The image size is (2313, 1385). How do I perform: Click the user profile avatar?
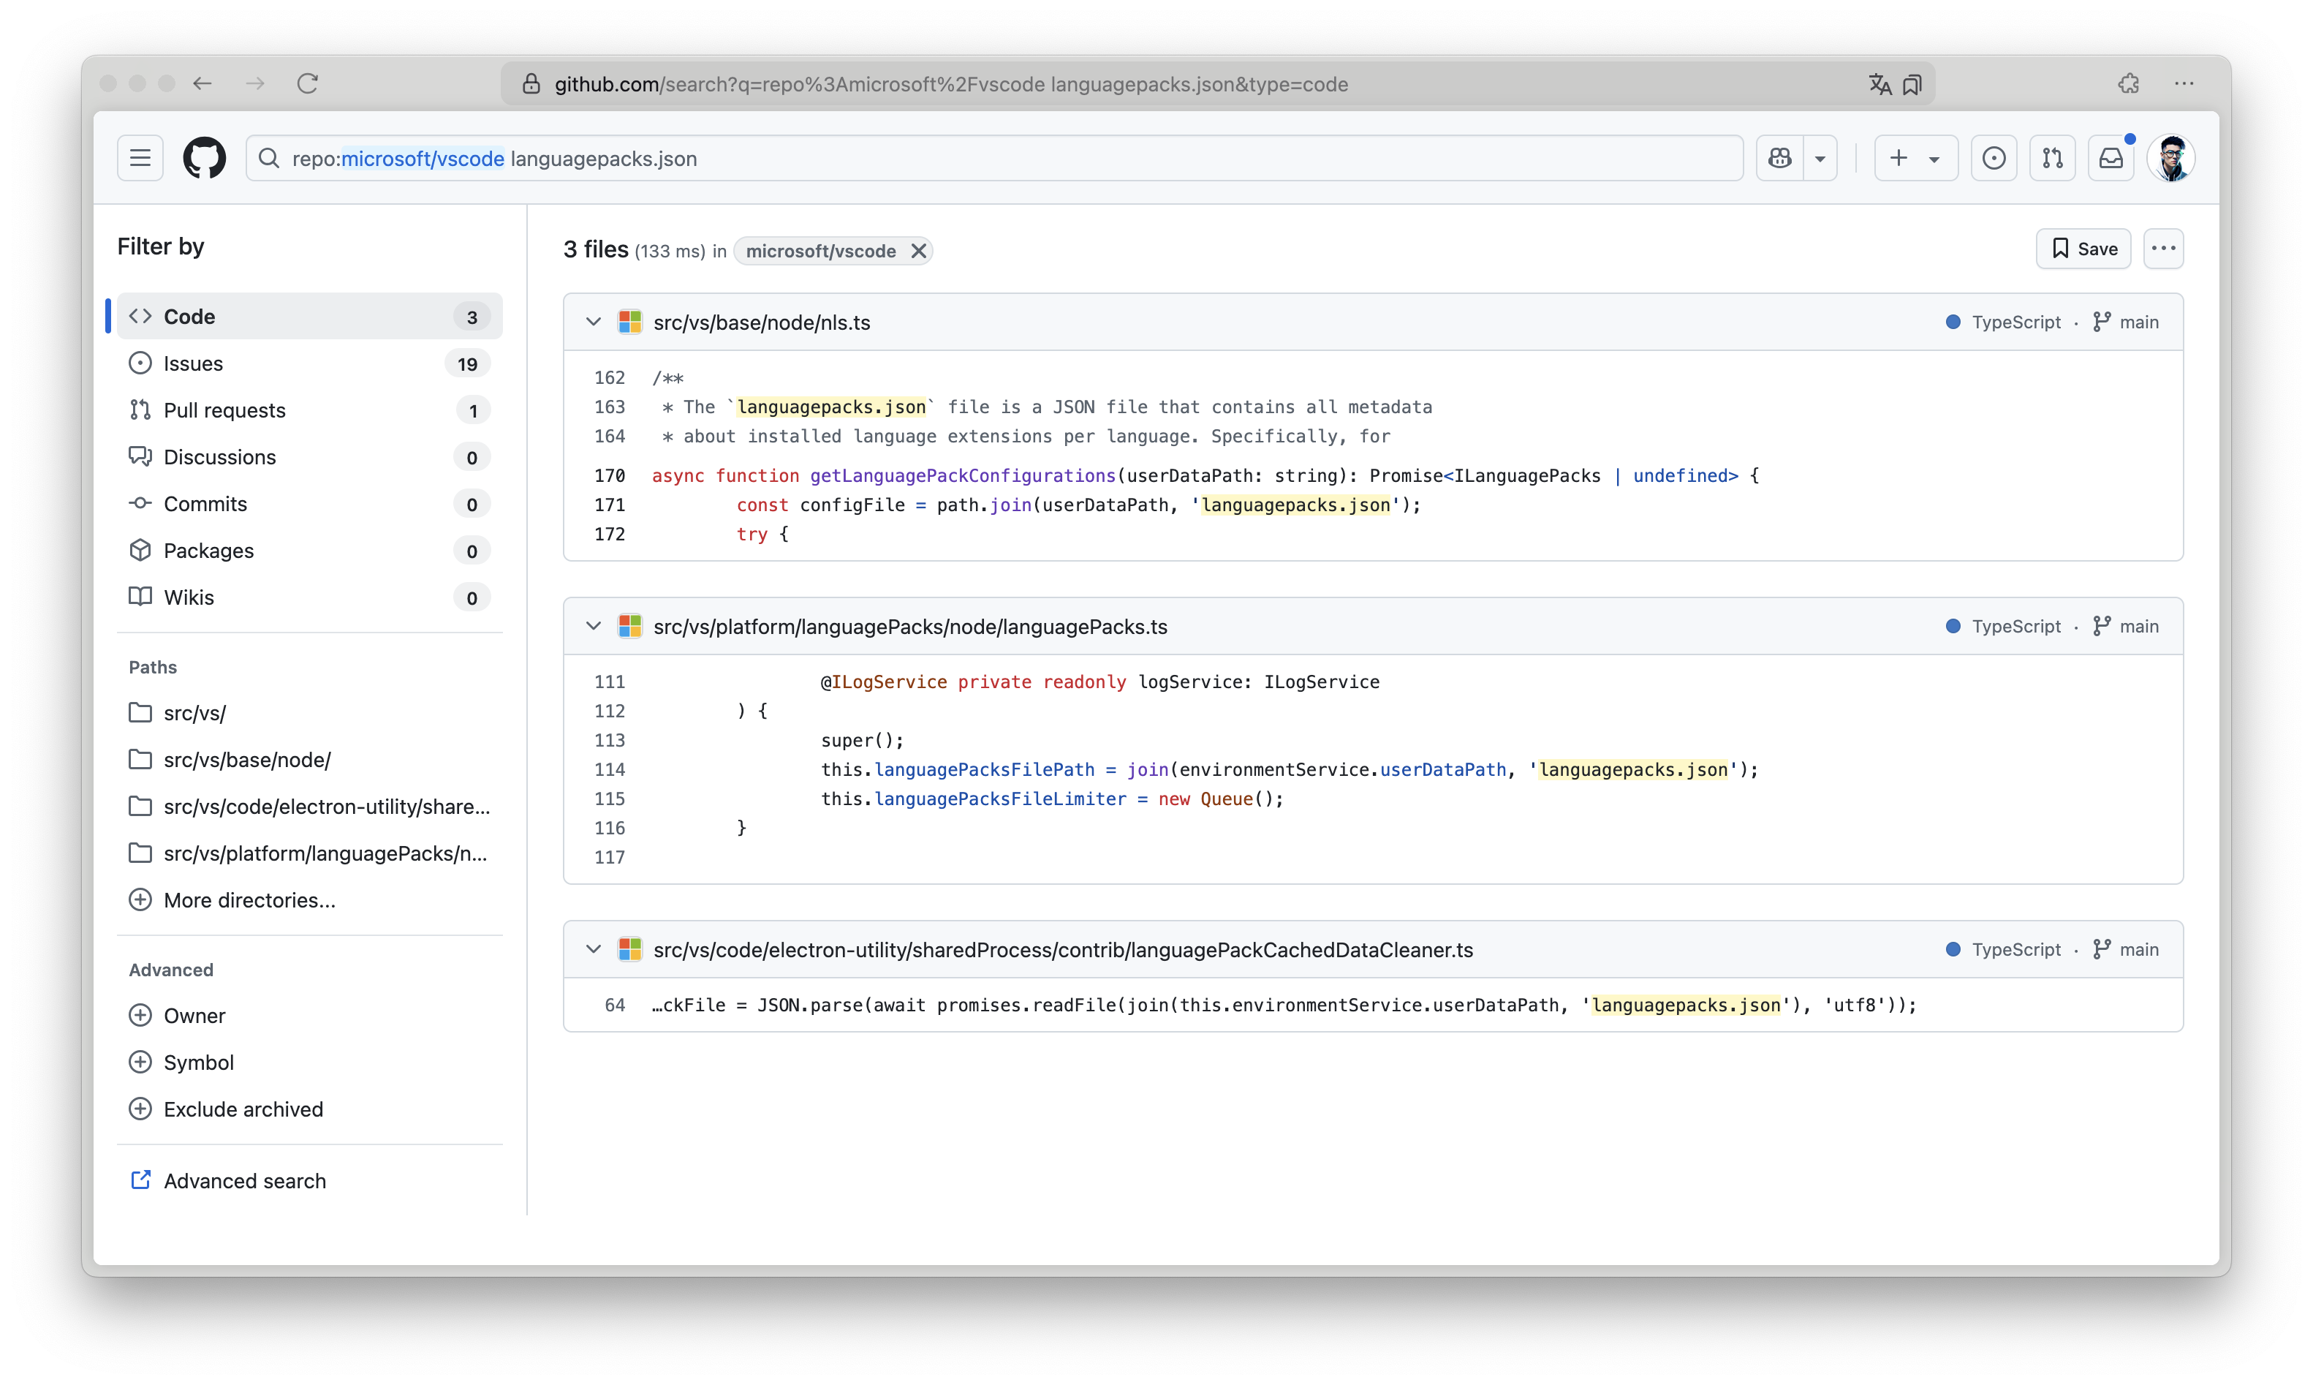2171,158
